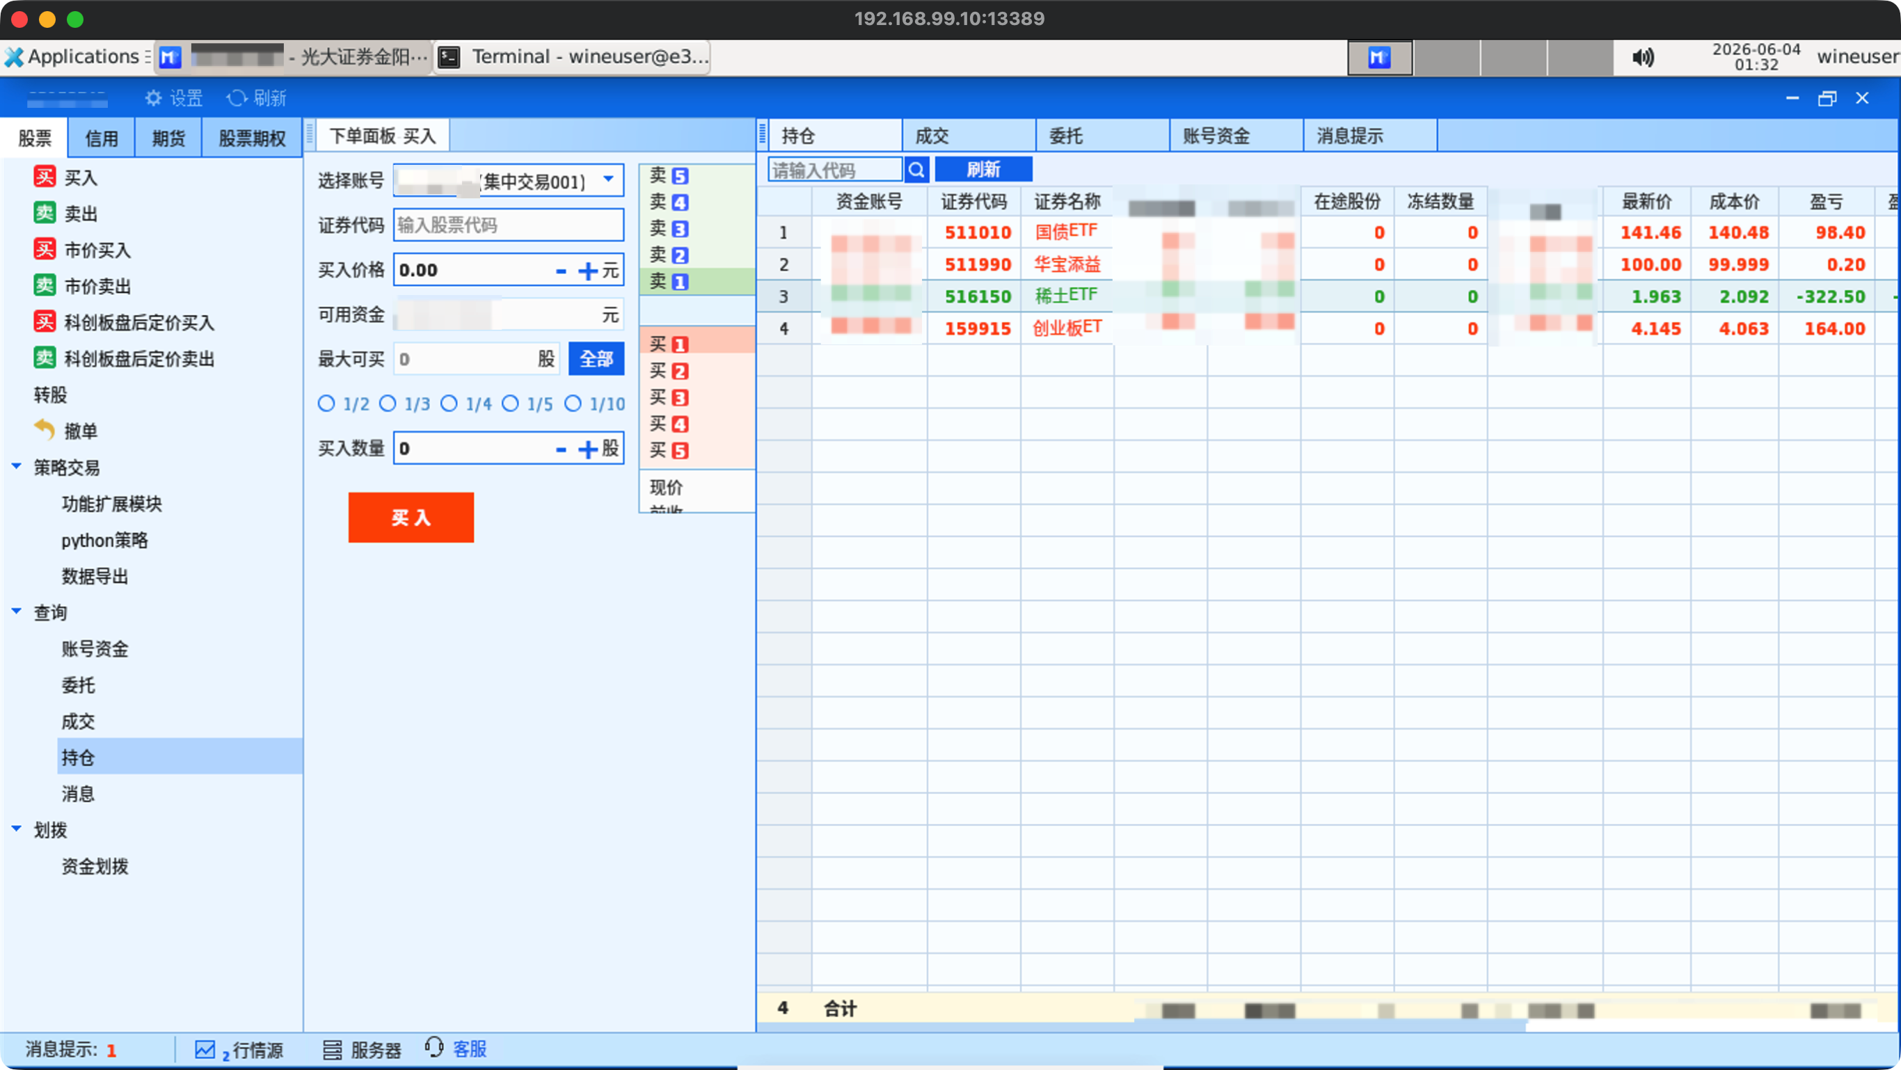Select the 稀土ETF row in holdings
The height and width of the screenshot is (1070, 1901).
pos(1327,296)
